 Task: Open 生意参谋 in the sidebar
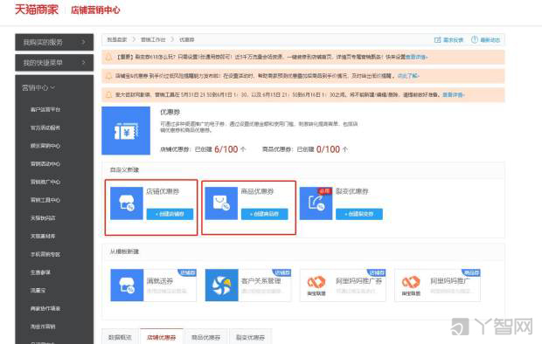point(40,272)
